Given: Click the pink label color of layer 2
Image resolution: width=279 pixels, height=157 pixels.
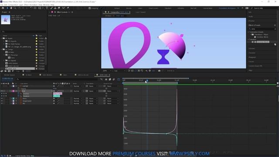Looking at the screenshot, I should [x=14, y=91].
